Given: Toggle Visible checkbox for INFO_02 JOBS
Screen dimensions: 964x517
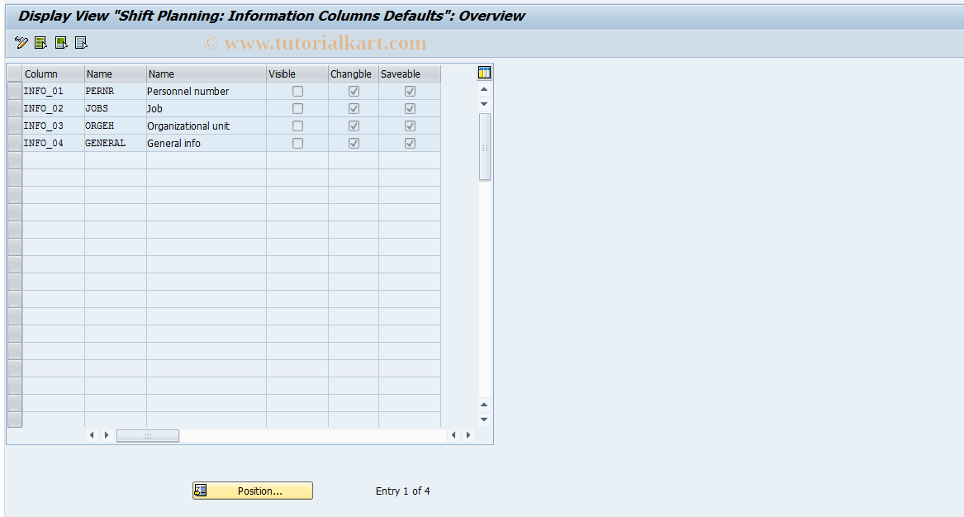Looking at the screenshot, I should pyautogui.click(x=297, y=109).
